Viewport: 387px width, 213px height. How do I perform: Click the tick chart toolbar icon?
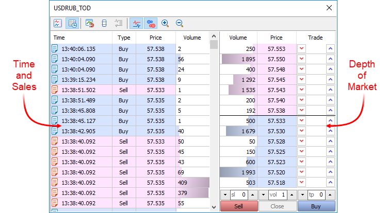coord(58,23)
